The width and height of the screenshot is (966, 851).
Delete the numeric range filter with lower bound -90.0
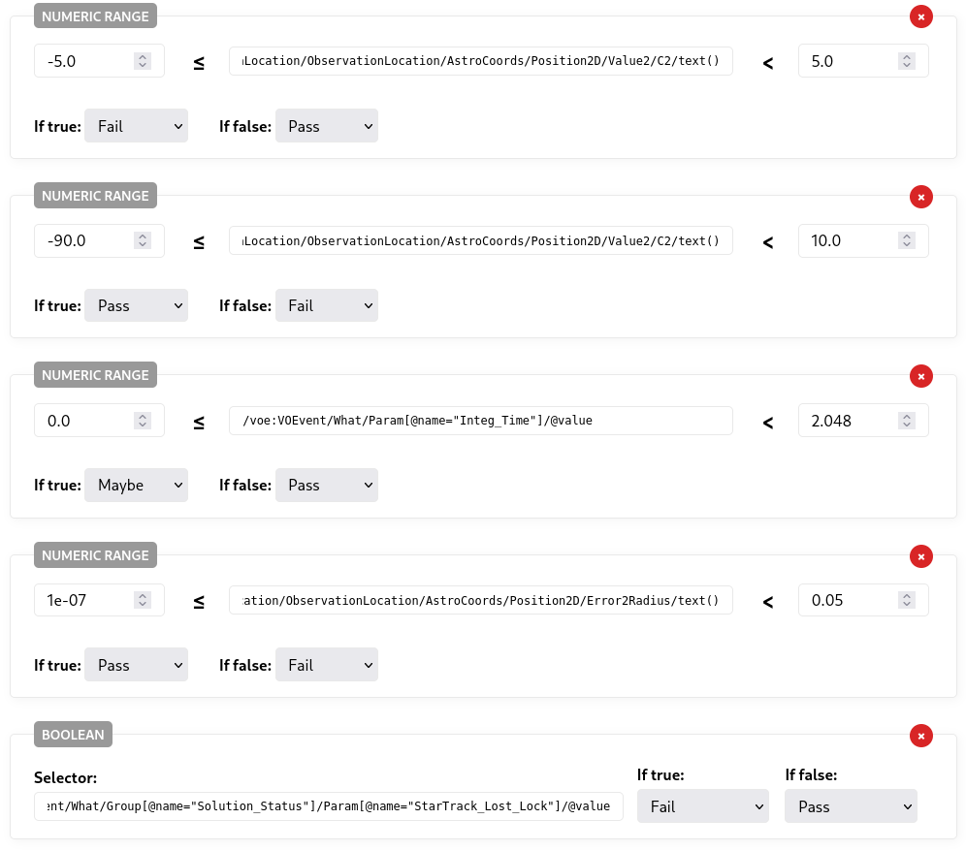pyautogui.click(x=920, y=197)
